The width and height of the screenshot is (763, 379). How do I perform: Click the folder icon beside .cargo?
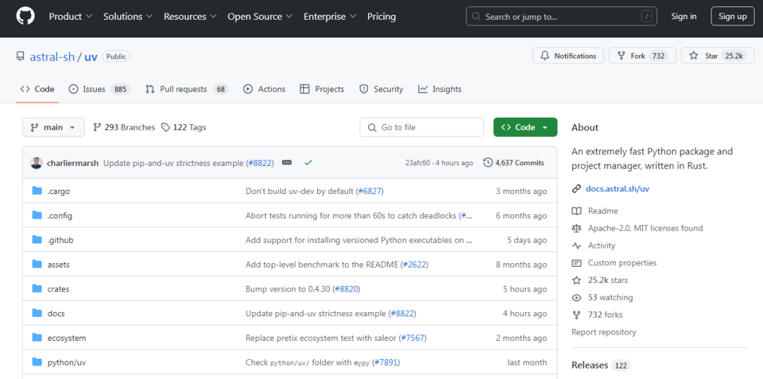(37, 191)
